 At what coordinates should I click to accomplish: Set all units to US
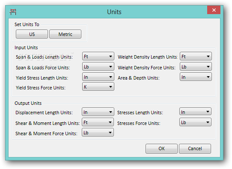coord(32,34)
